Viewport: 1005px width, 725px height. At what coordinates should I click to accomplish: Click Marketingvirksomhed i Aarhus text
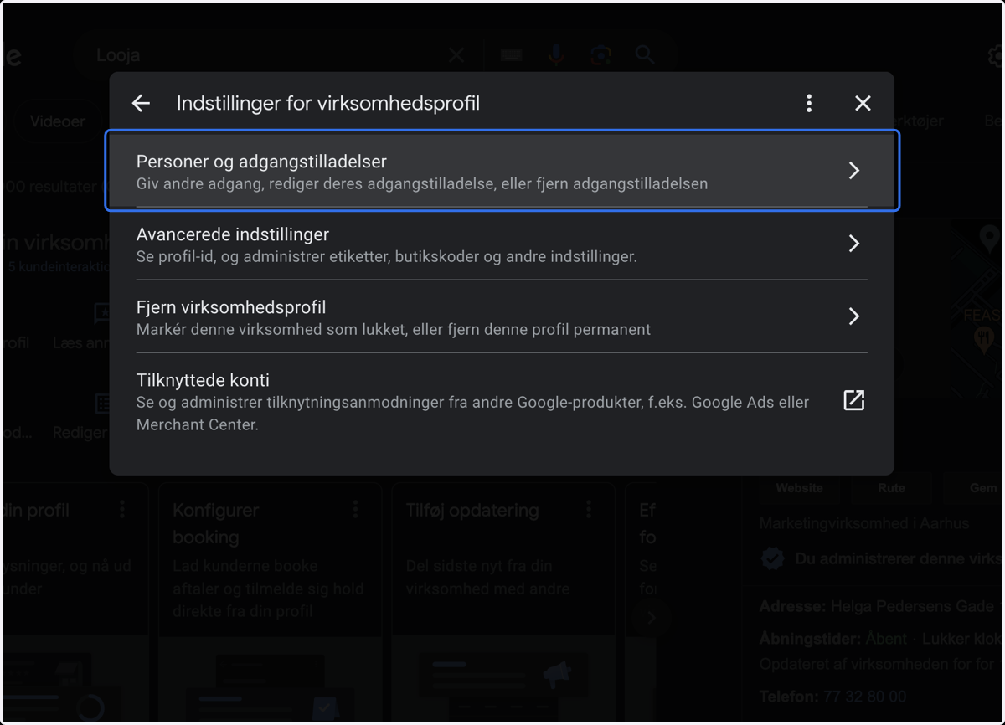pyautogui.click(x=863, y=523)
